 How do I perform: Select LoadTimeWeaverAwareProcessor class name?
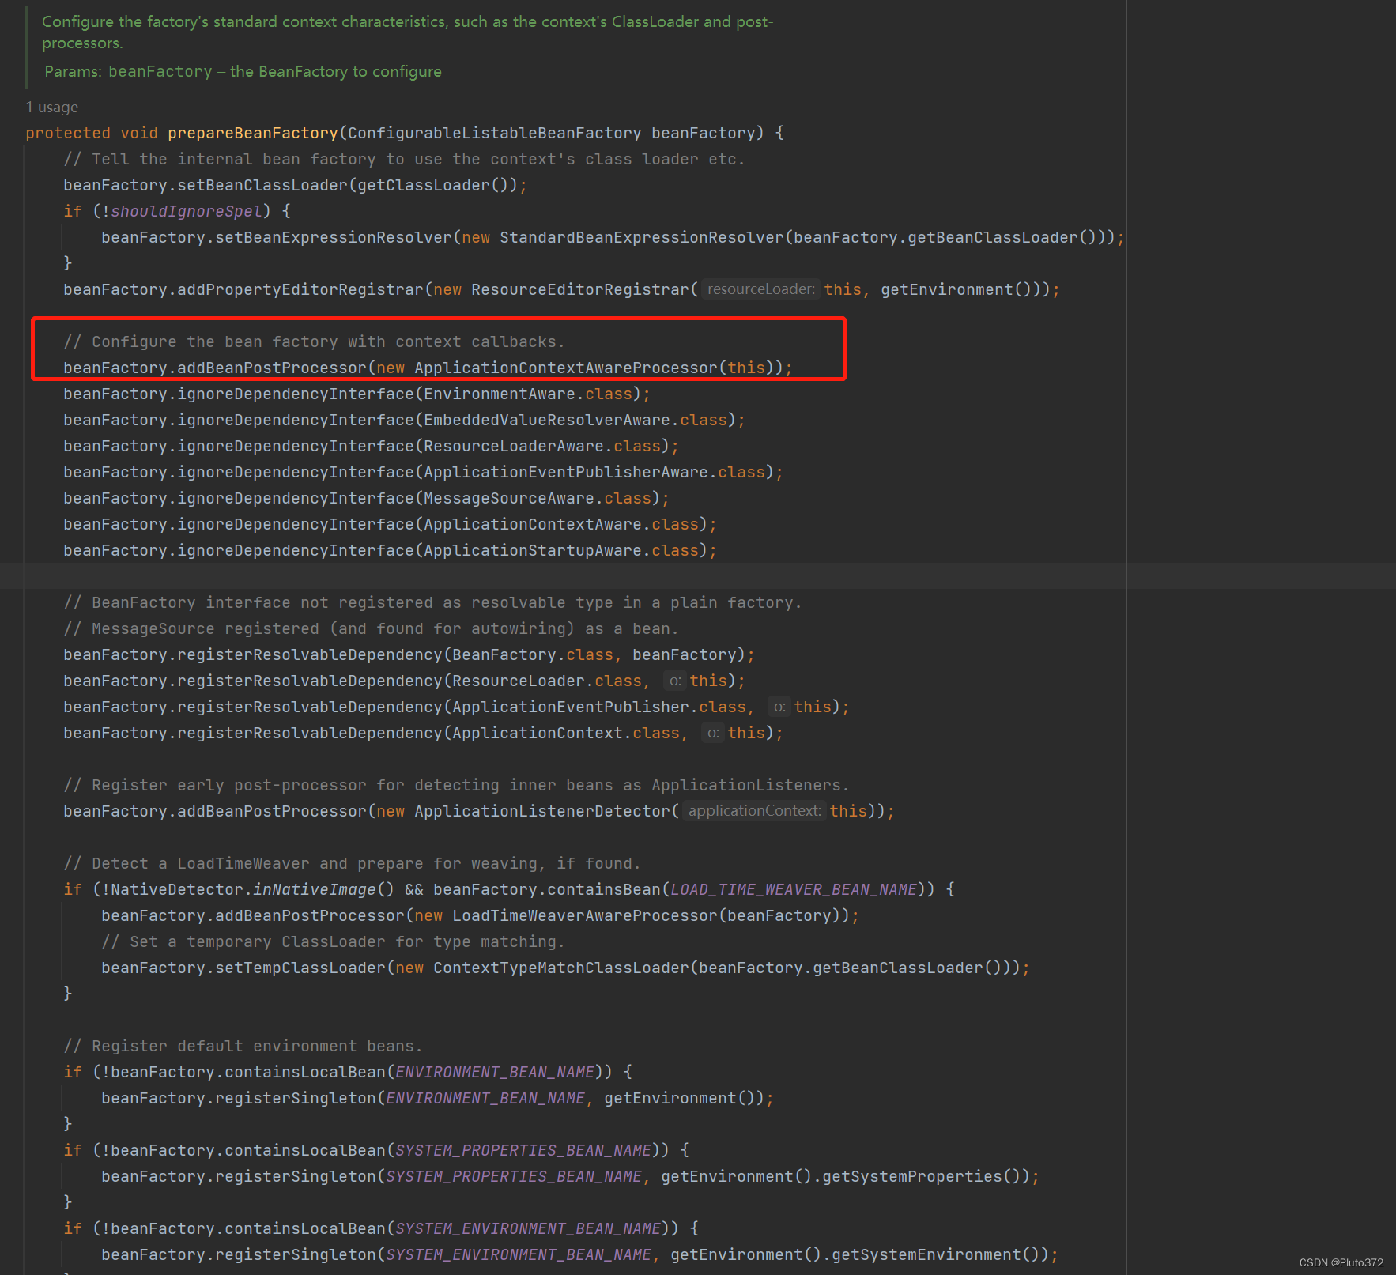point(585,915)
